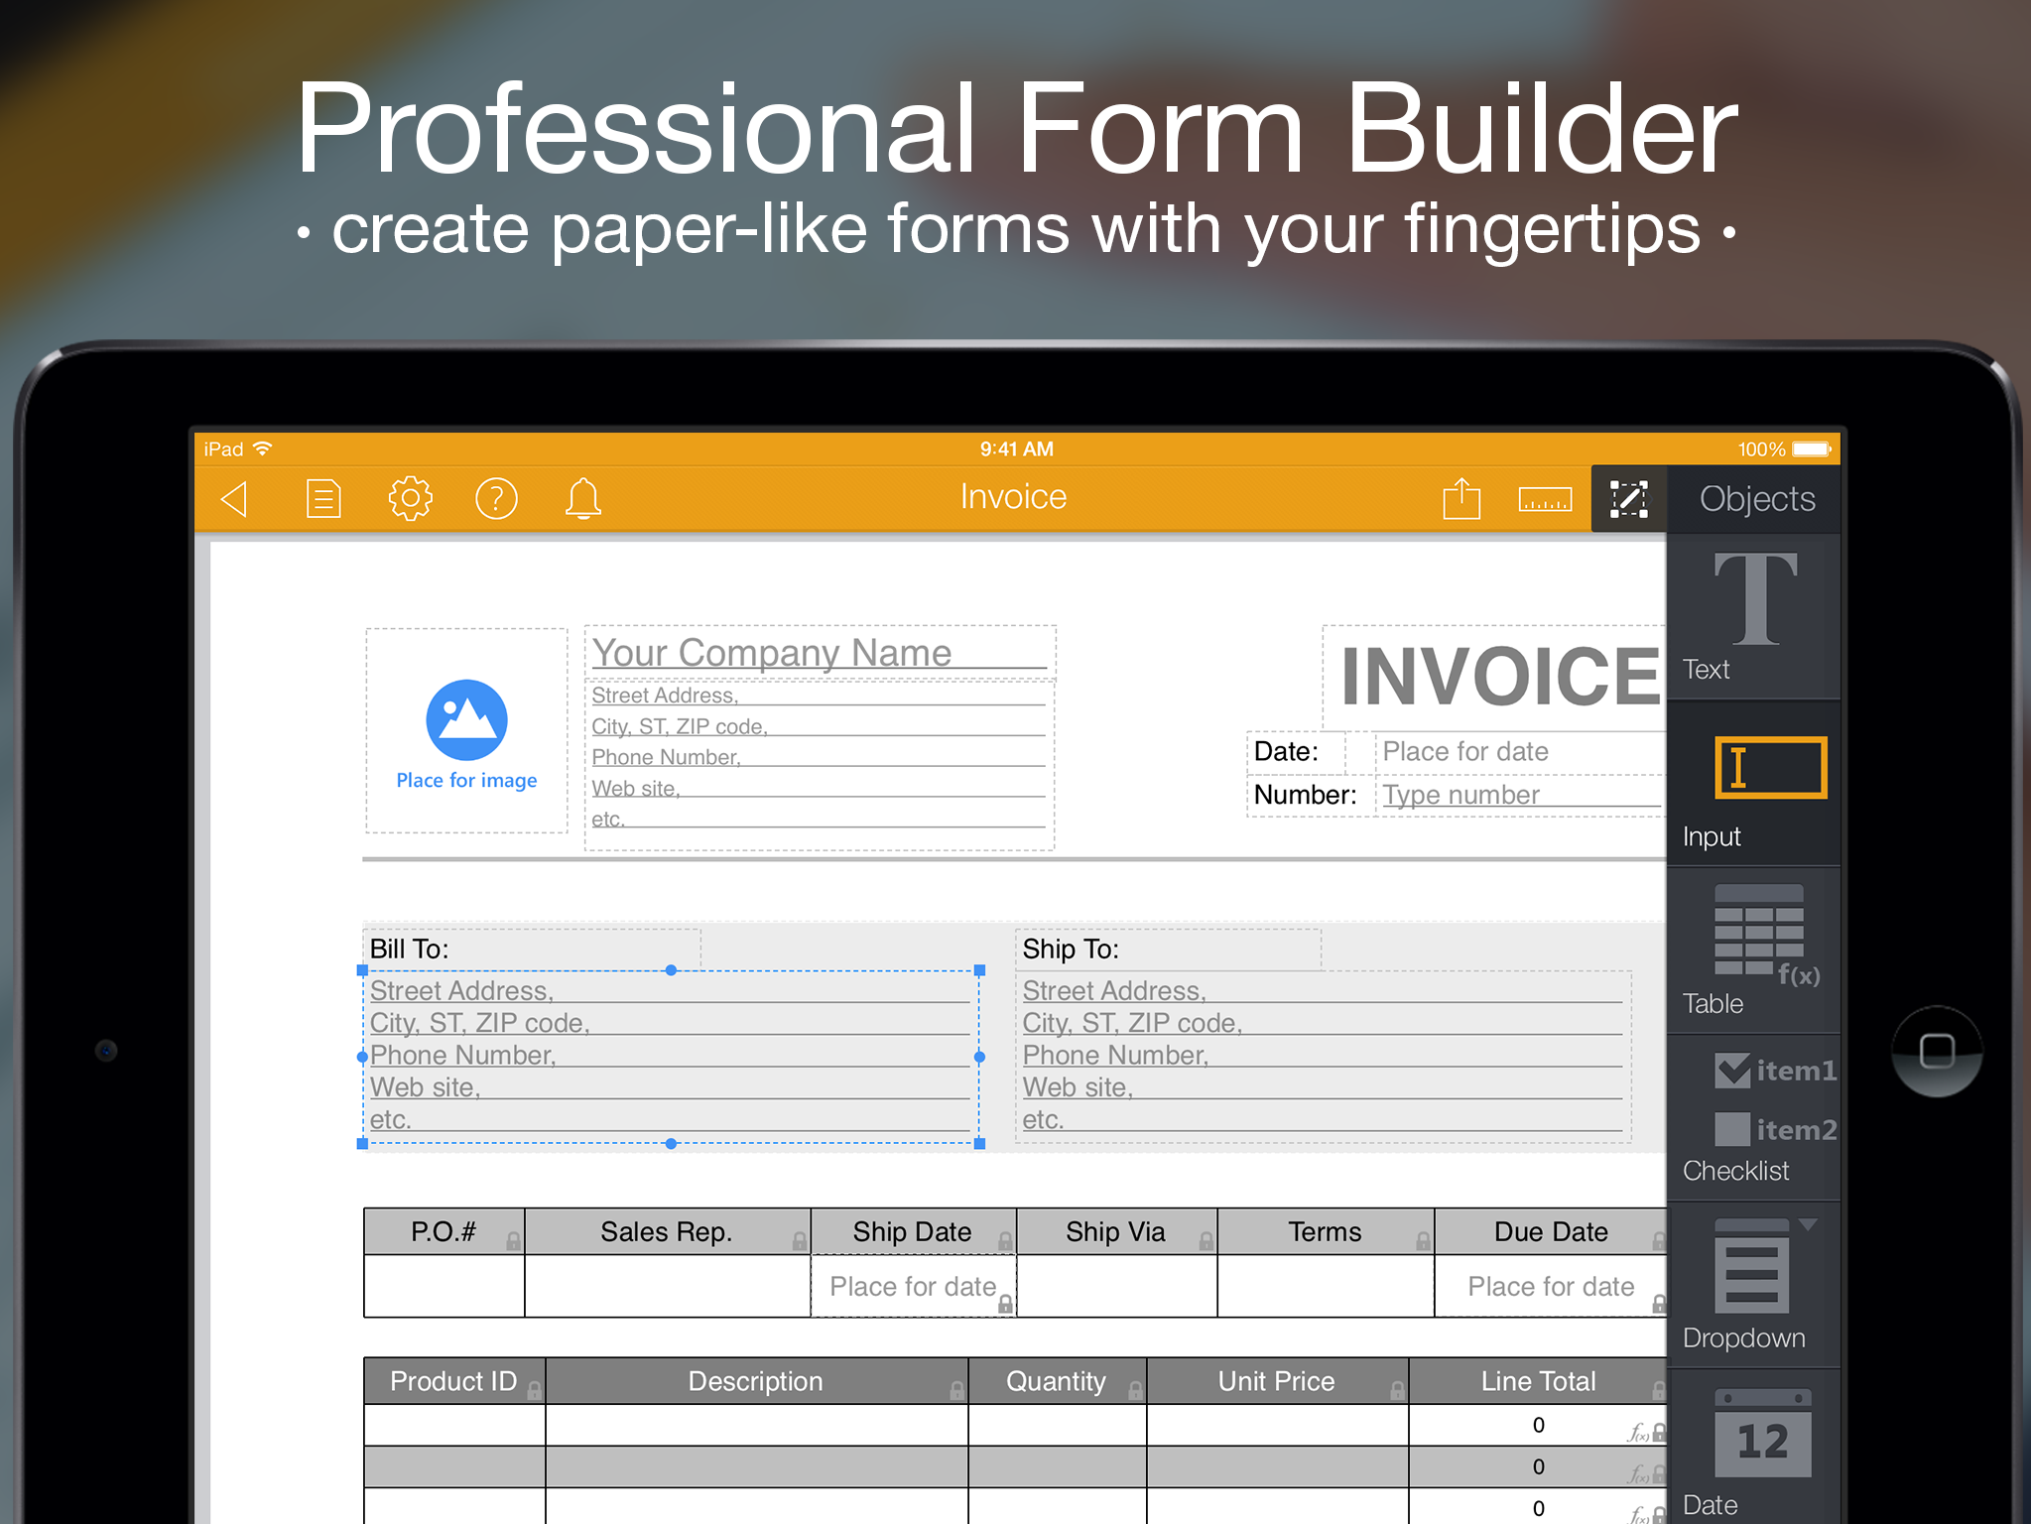Select the Date object tool
Screen dimensions: 2031x1524
pos(1753,1449)
